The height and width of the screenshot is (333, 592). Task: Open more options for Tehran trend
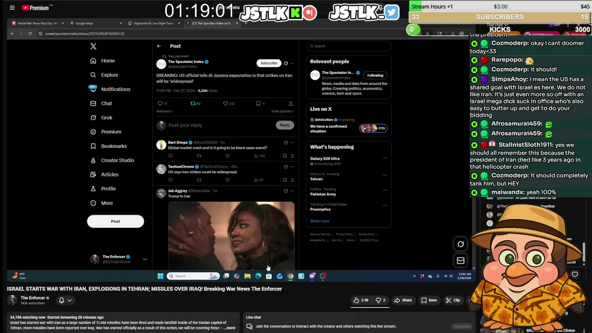click(x=385, y=175)
